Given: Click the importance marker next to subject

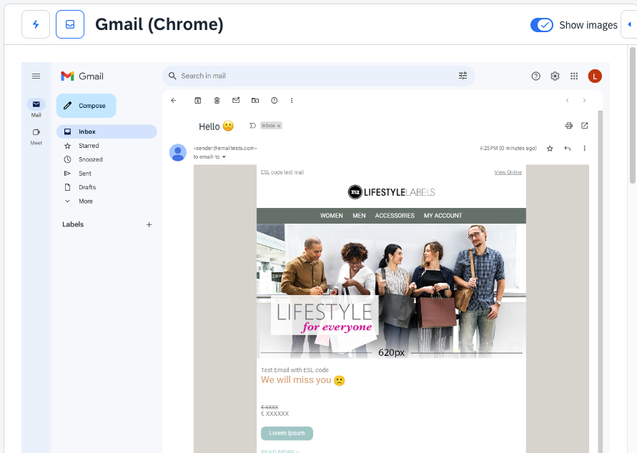Looking at the screenshot, I should click(252, 126).
